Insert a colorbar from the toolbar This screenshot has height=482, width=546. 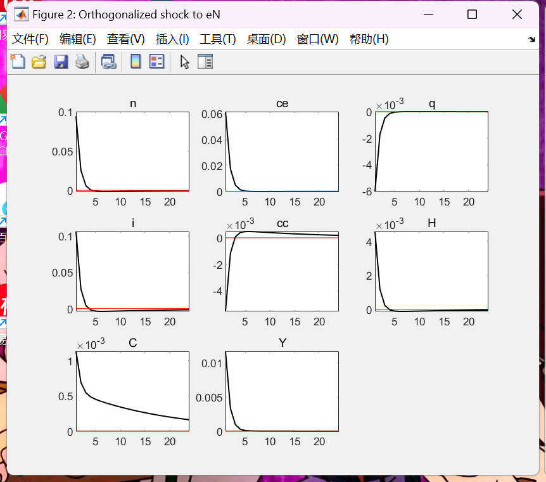134,61
